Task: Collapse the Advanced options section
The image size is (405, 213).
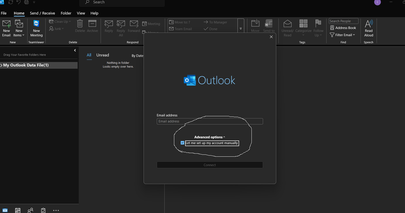Action: (210, 137)
